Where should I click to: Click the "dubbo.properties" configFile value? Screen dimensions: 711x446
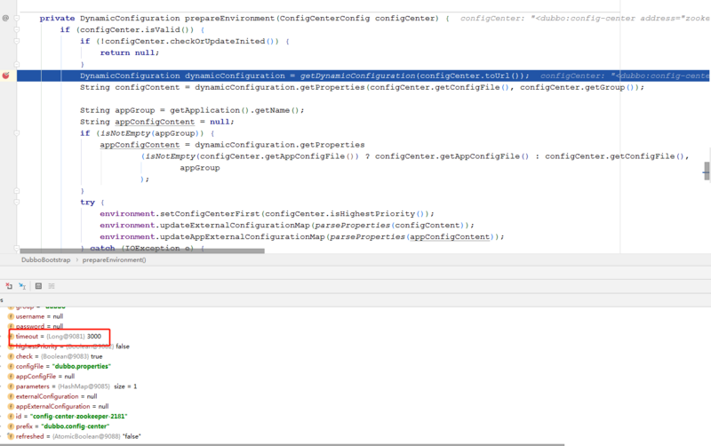click(82, 366)
